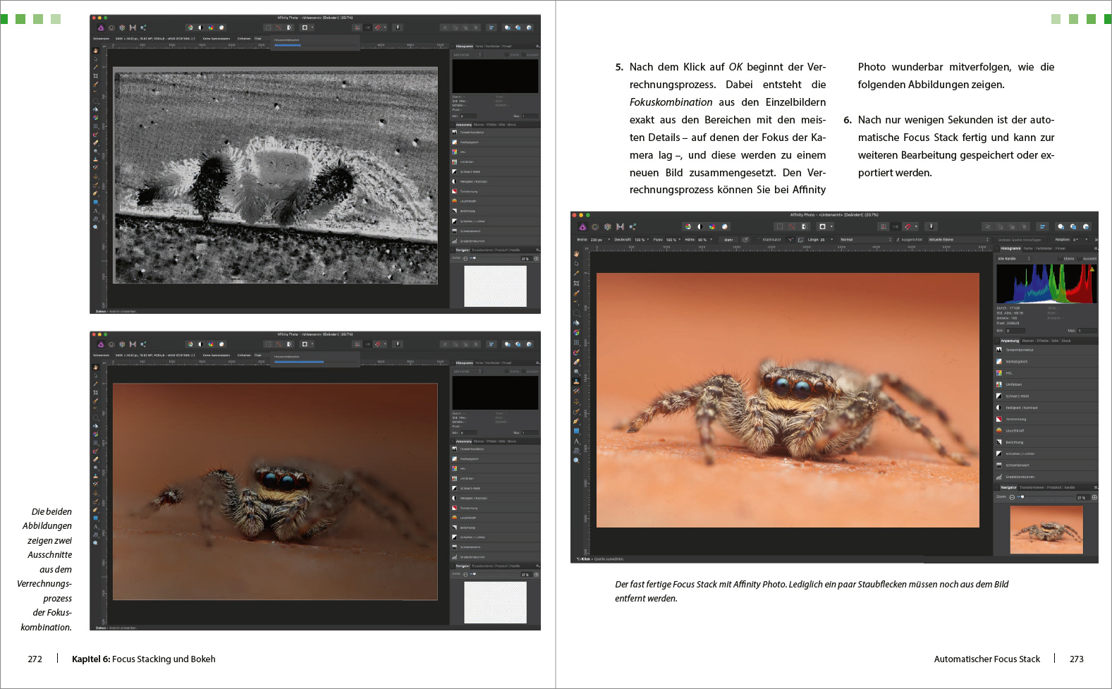Click the Navigator zoom slider handle
Viewport: 1112px width, 689px height.
tap(1022, 497)
